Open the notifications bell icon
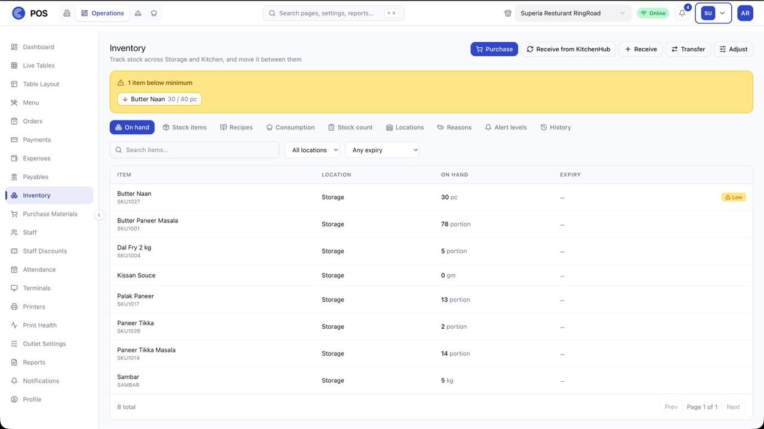 [x=682, y=13]
